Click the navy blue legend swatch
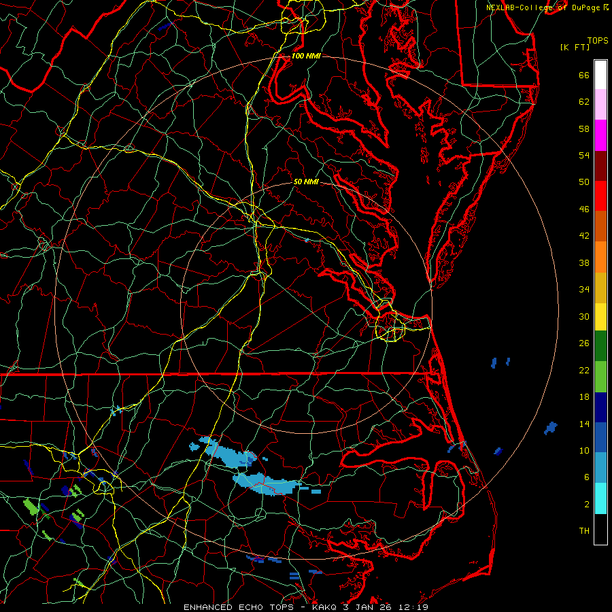This screenshot has height=612, width=612. coord(600,407)
